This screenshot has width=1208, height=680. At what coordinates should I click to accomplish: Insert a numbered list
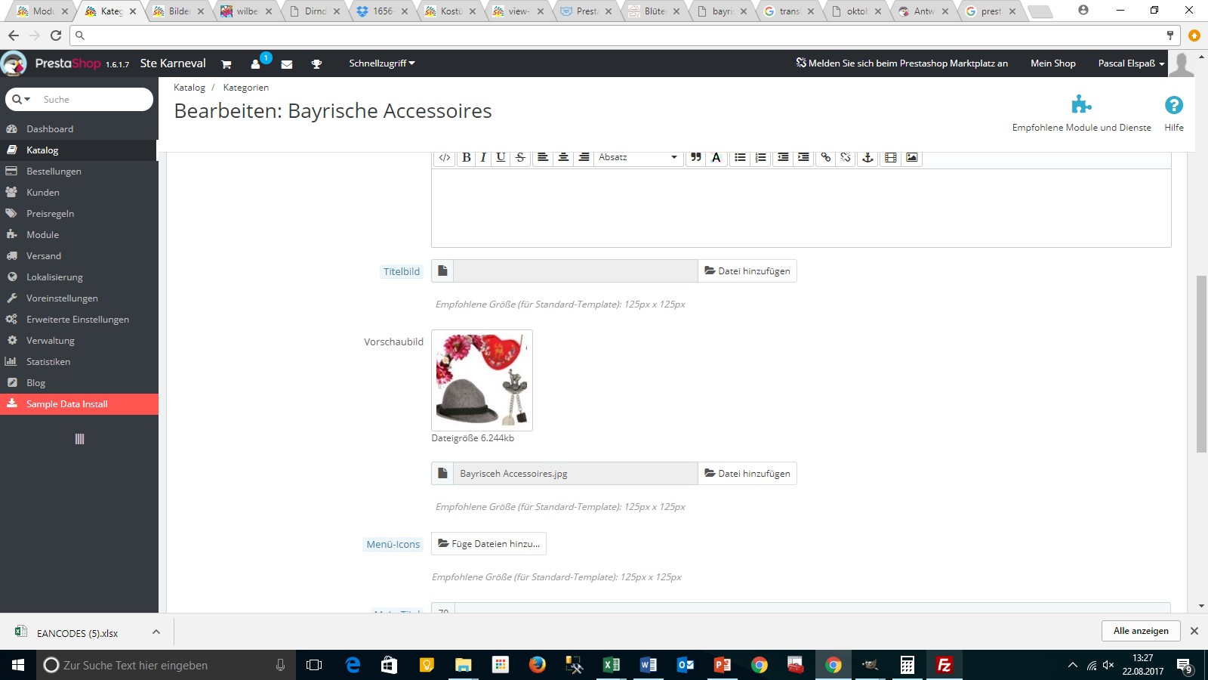[x=761, y=157]
